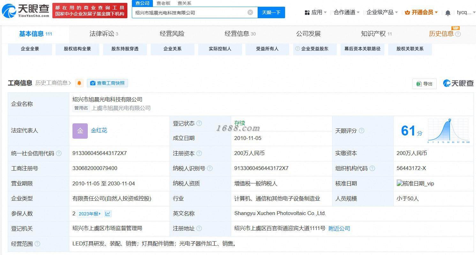
Task: Click the TianYanCha logo
Action: coord(26,11)
